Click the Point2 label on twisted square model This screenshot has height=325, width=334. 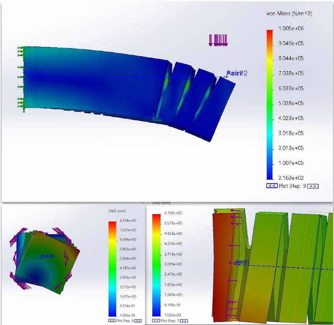47,256
